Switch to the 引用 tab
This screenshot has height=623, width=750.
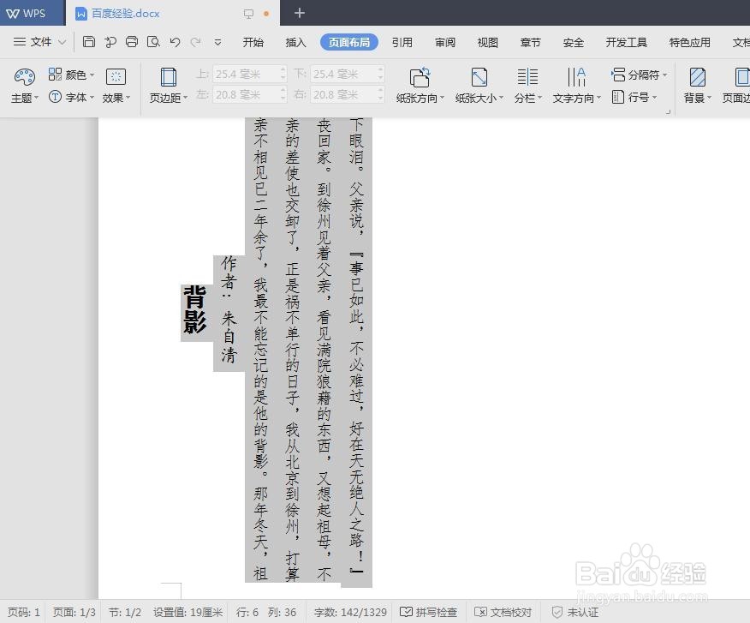[x=402, y=42]
